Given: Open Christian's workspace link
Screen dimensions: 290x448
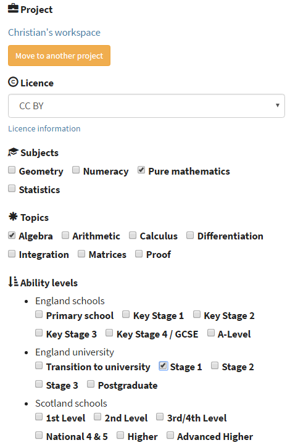Looking at the screenshot, I should (54, 32).
